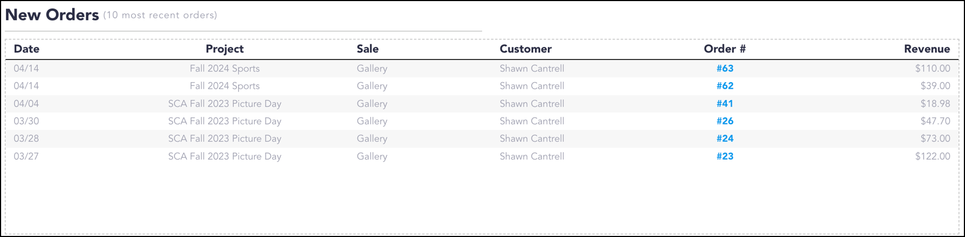The image size is (965, 237).
Task: Open order #23 link
Action: [x=725, y=156]
